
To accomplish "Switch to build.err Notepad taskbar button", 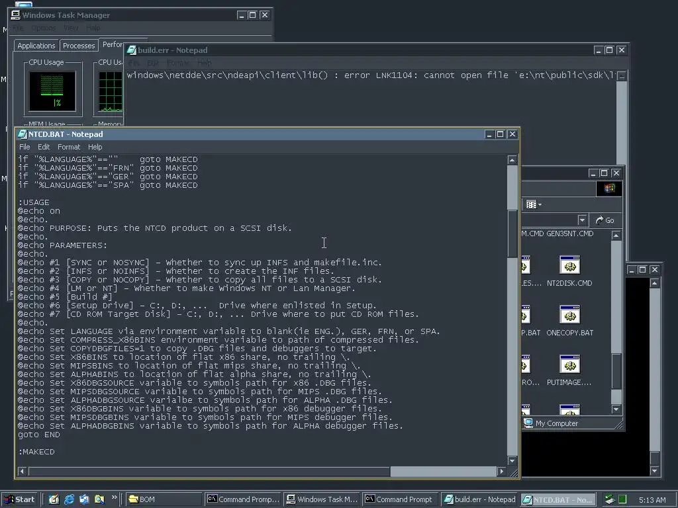I will click(x=480, y=499).
